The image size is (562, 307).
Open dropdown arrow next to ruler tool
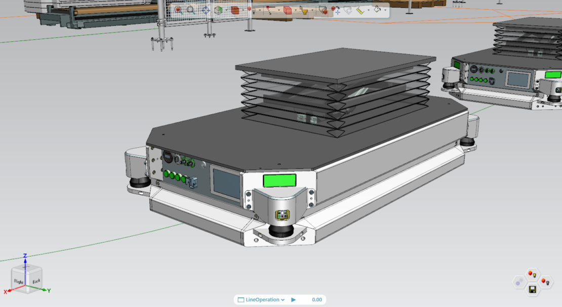coord(369,10)
